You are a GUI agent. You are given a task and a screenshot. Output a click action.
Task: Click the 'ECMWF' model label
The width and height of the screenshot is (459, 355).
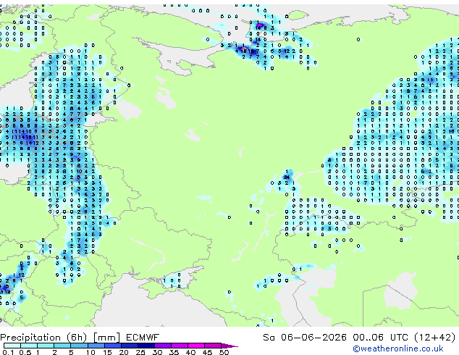click(143, 338)
